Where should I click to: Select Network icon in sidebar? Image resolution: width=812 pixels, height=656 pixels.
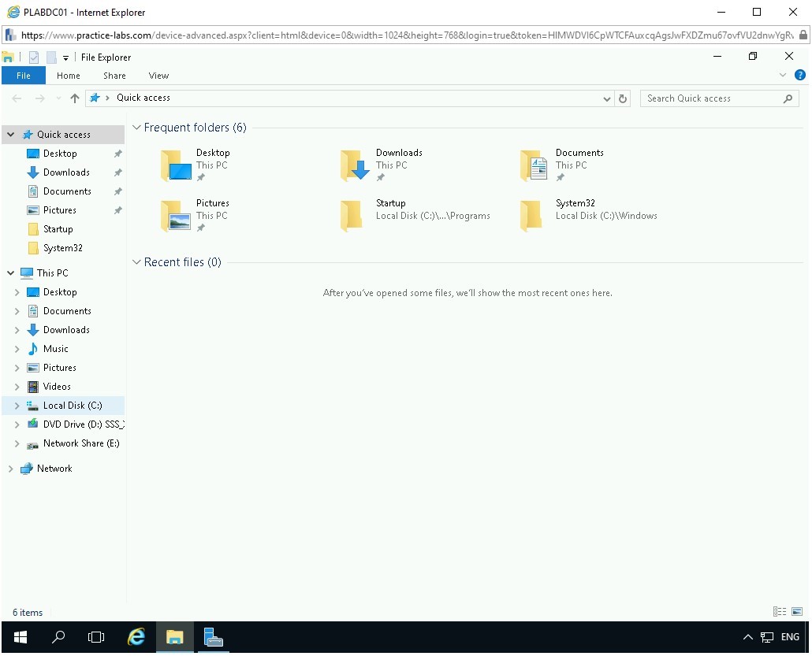pyautogui.click(x=27, y=469)
